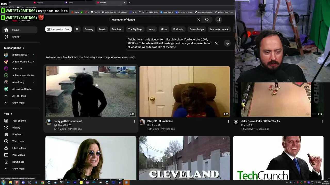Filter feed by Music chip
Viewport: 330px width, 185px height.
[x=102, y=29]
